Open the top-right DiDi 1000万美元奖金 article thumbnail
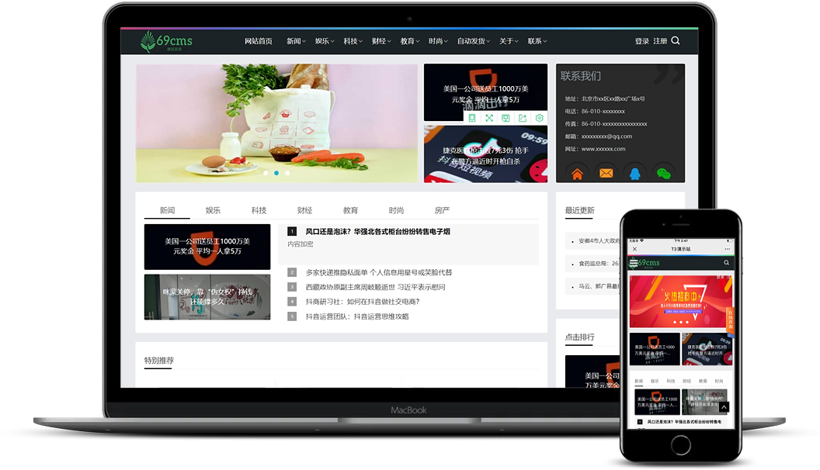 pos(485,92)
